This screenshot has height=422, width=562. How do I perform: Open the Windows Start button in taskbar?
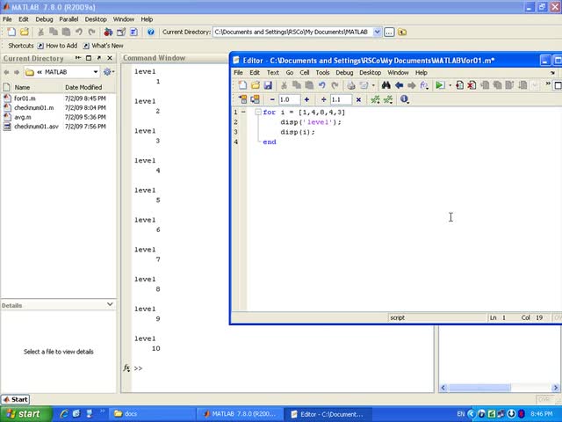point(24,413)
